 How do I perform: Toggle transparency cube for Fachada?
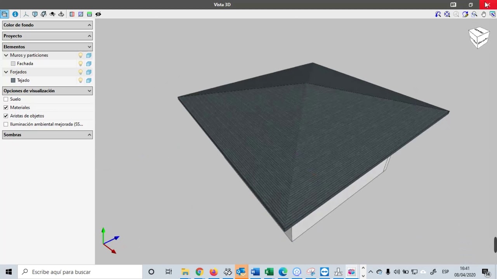coord(89,64)
